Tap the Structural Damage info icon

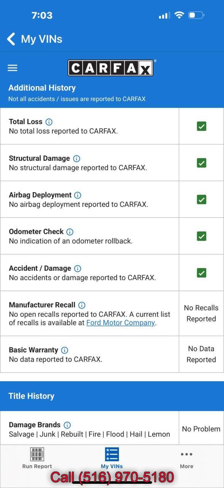[76, 159]
